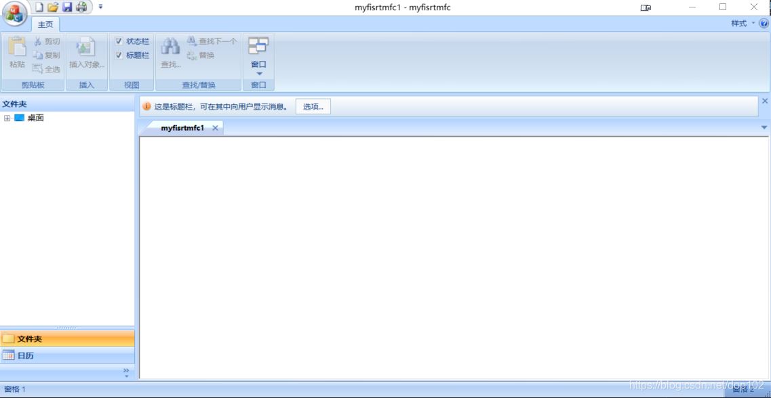The width and height of the screenshot is (771, 398).
Task: Click the New document icon
Action: click(39, 7)
